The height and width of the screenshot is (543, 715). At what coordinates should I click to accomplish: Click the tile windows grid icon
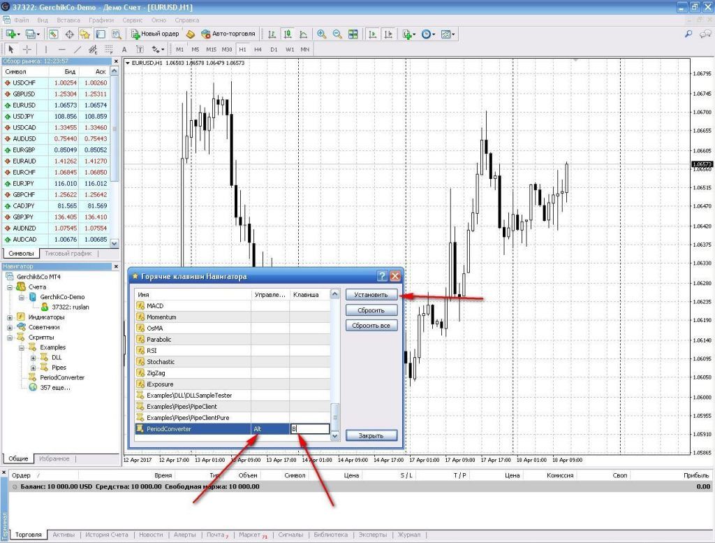coord(353,34)
